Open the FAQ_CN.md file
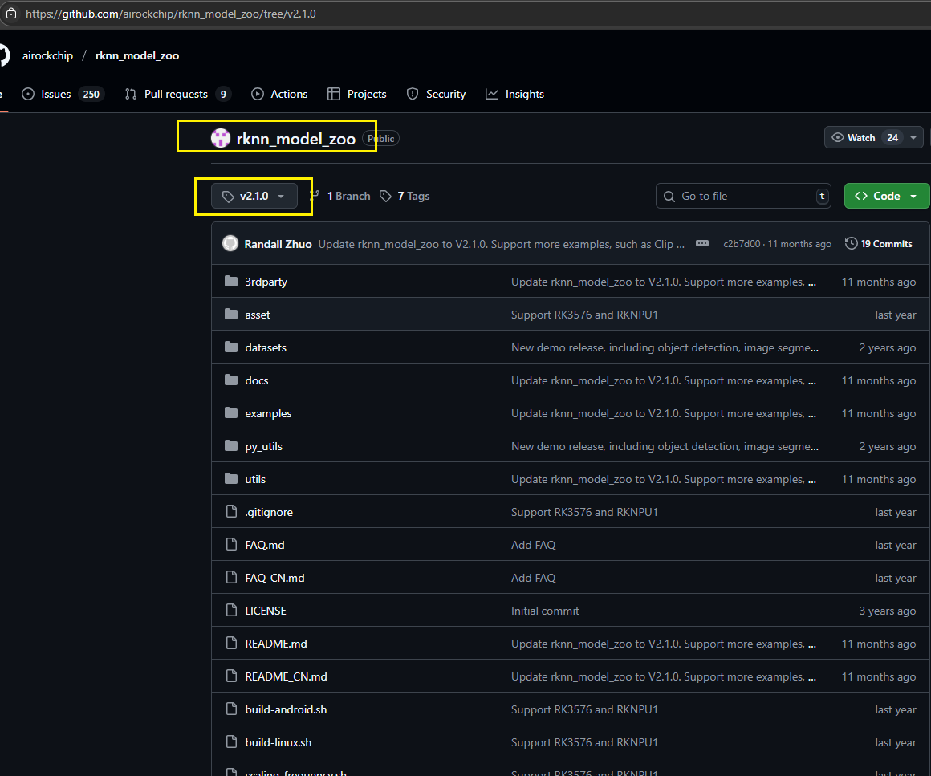The image size is (931, 776). [275, 578]
